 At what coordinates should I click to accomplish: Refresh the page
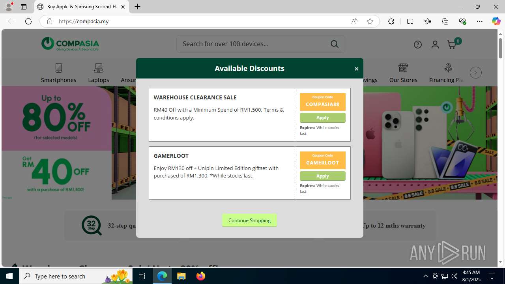(x=28, y=21)
